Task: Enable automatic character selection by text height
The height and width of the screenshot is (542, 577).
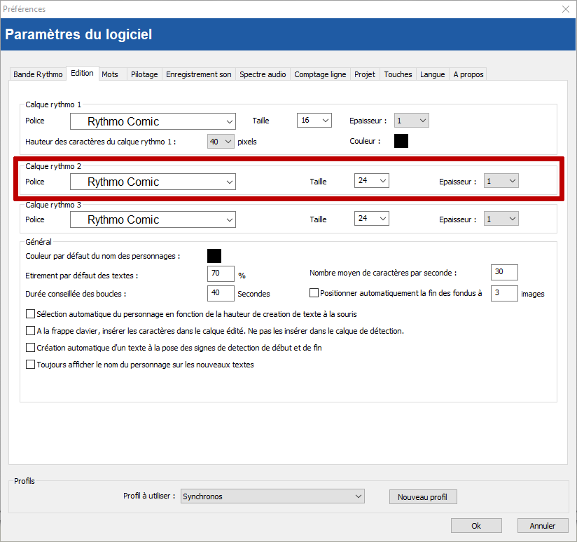Action: [30, 314]
